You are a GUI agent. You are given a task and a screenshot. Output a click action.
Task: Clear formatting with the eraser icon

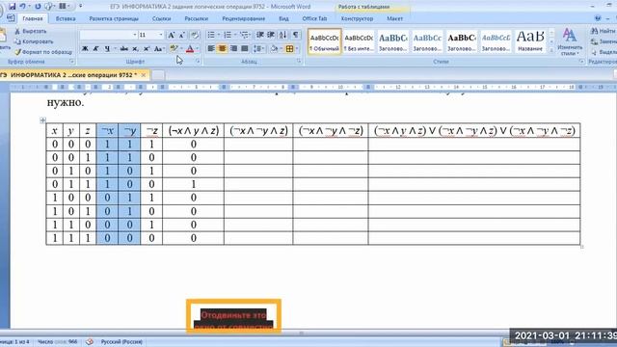[x=195, y=35]
